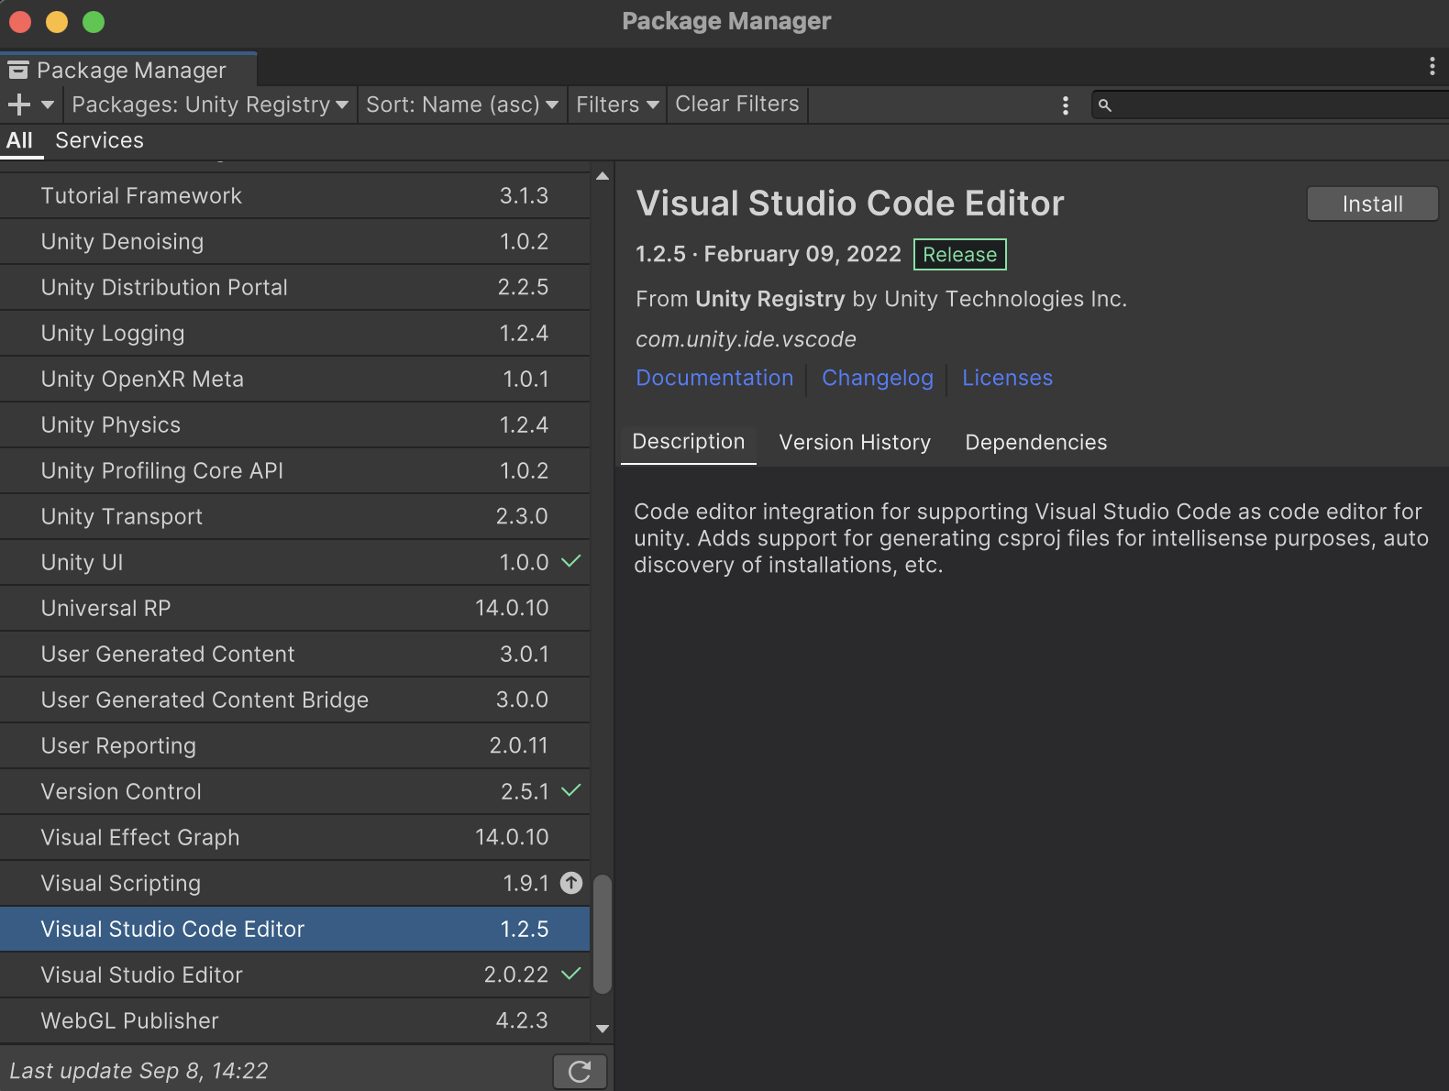Install the Visual Studio Code Editor package

pos(1372,204)
